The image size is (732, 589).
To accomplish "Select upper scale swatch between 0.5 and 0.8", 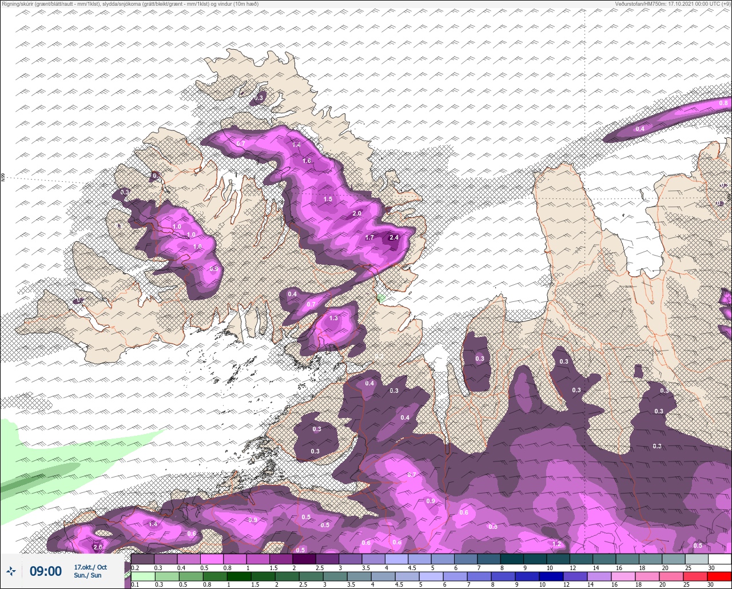I will coord(212,559).
